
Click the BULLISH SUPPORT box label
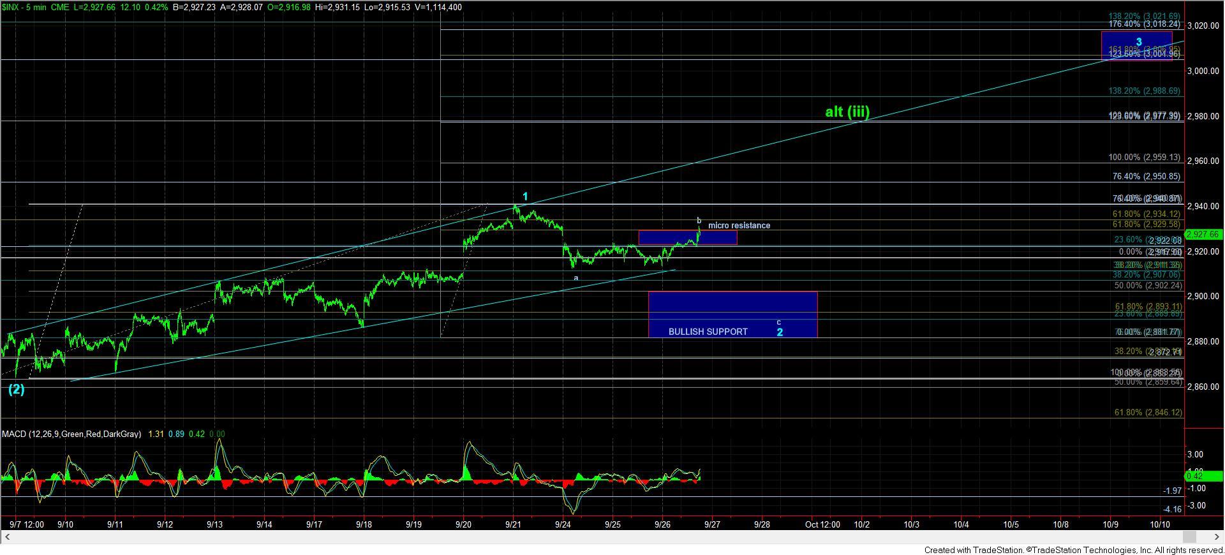tap(708, 332)
